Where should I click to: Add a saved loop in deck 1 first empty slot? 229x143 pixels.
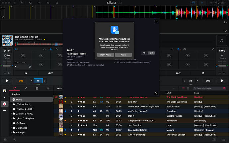coord(23,56)
